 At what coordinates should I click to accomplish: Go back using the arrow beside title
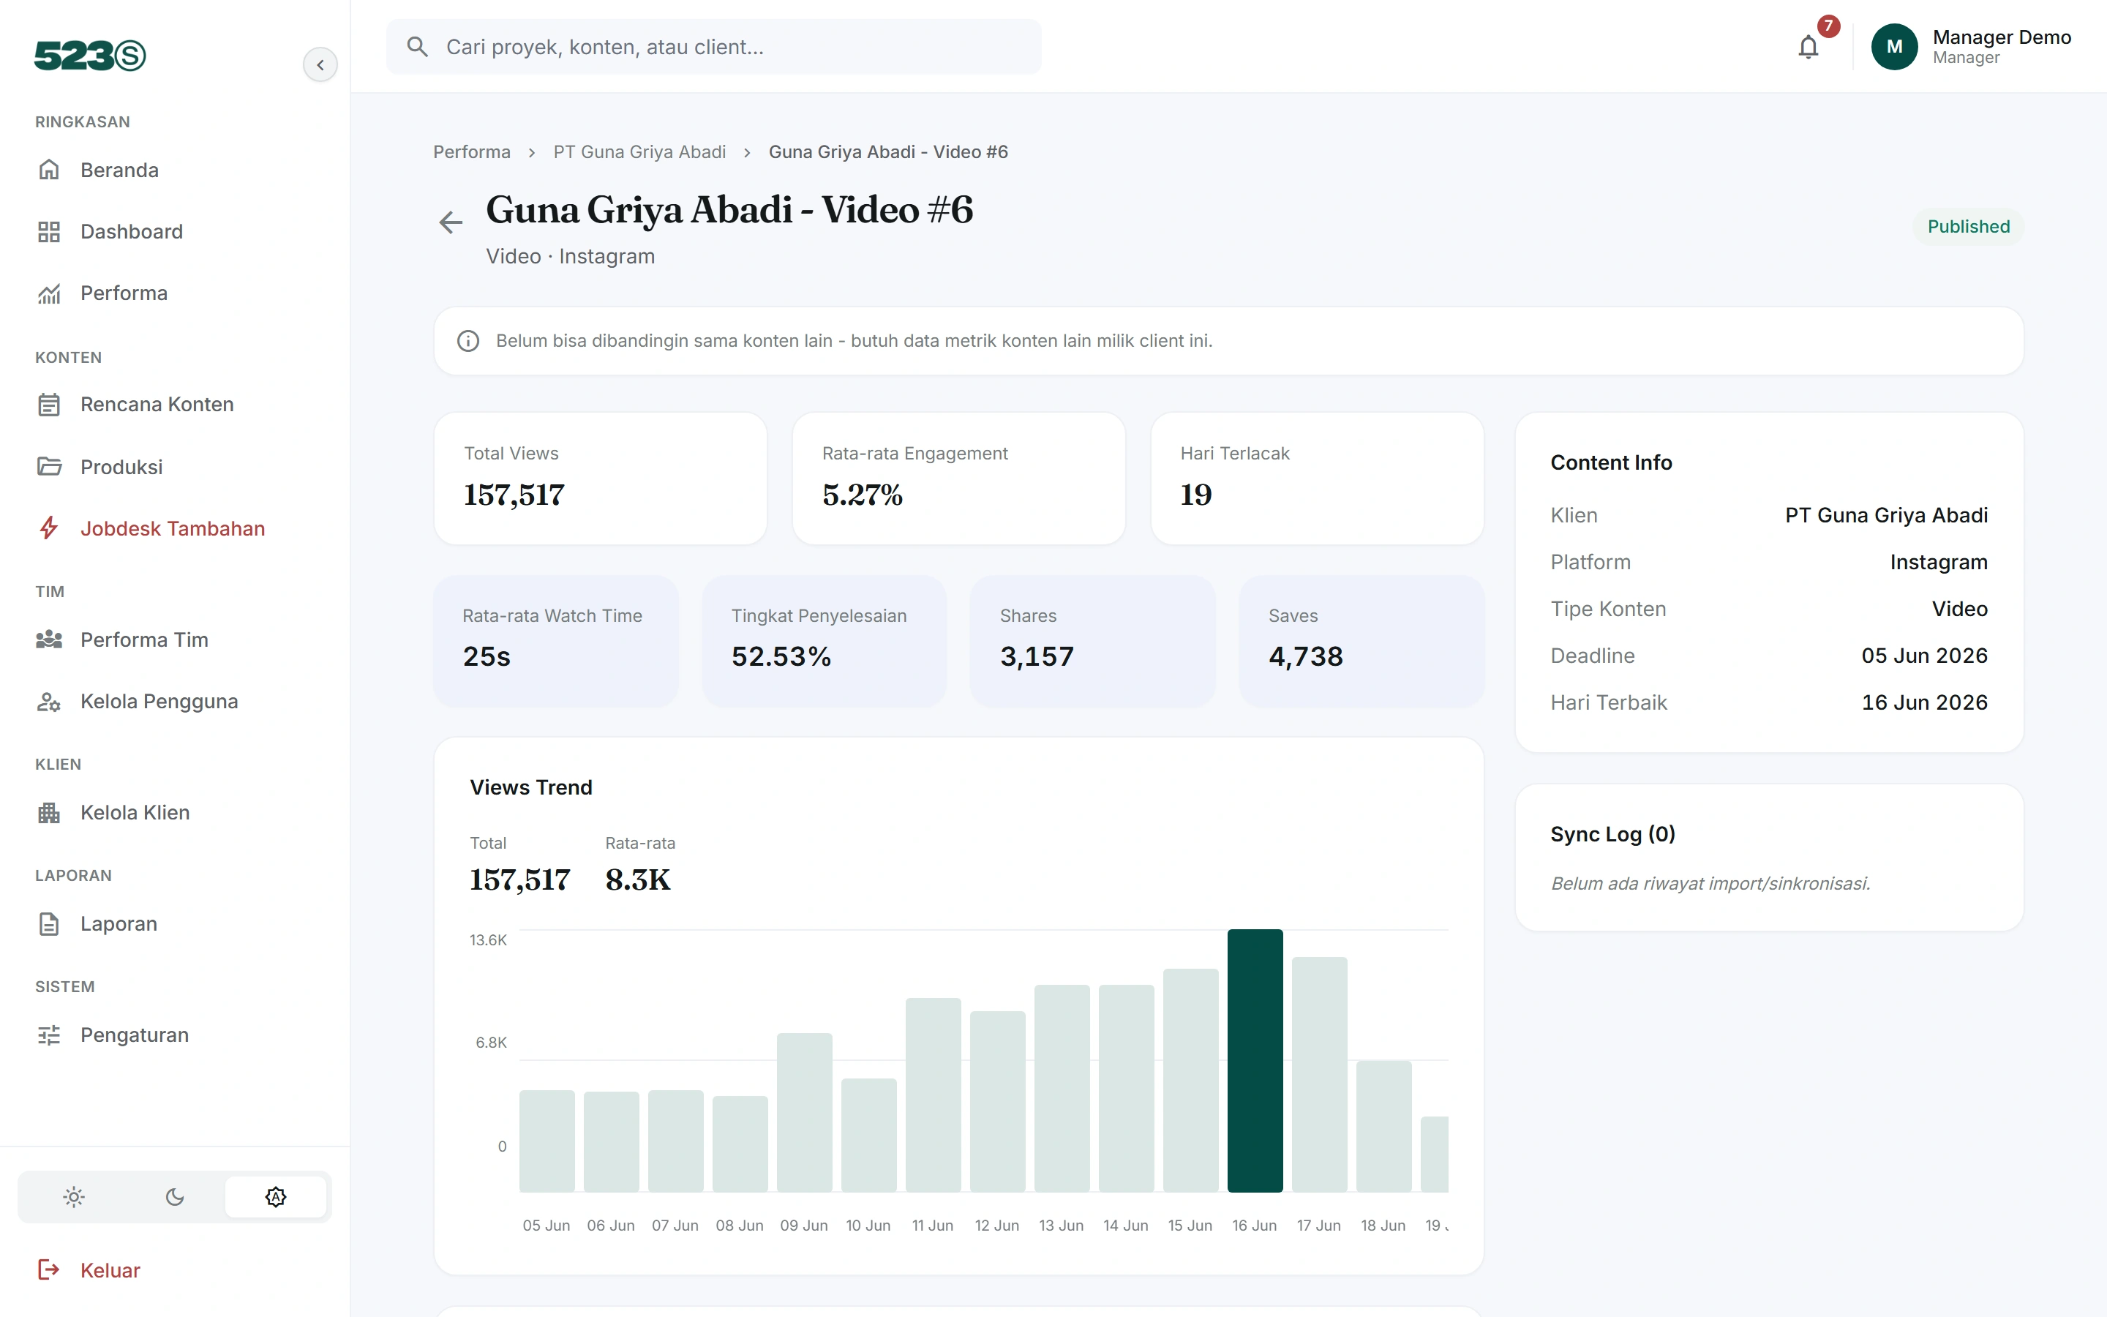point(450,222)
